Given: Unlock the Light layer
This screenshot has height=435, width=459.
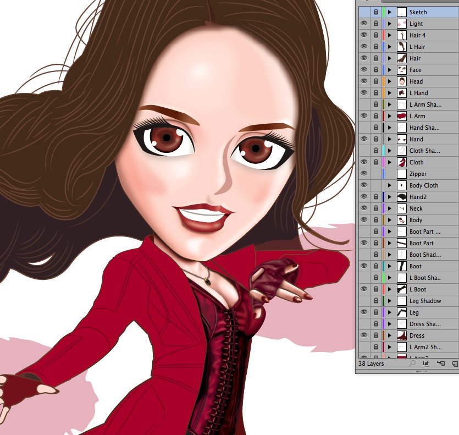Looking at the screenshot, I should [376, 24].
